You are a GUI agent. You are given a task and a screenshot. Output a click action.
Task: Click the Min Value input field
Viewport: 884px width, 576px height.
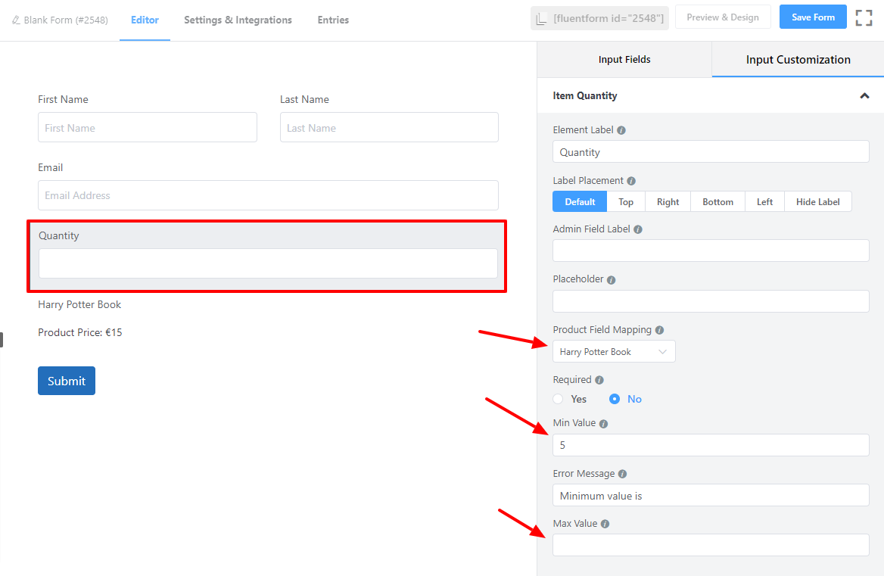tap(711, 445)
